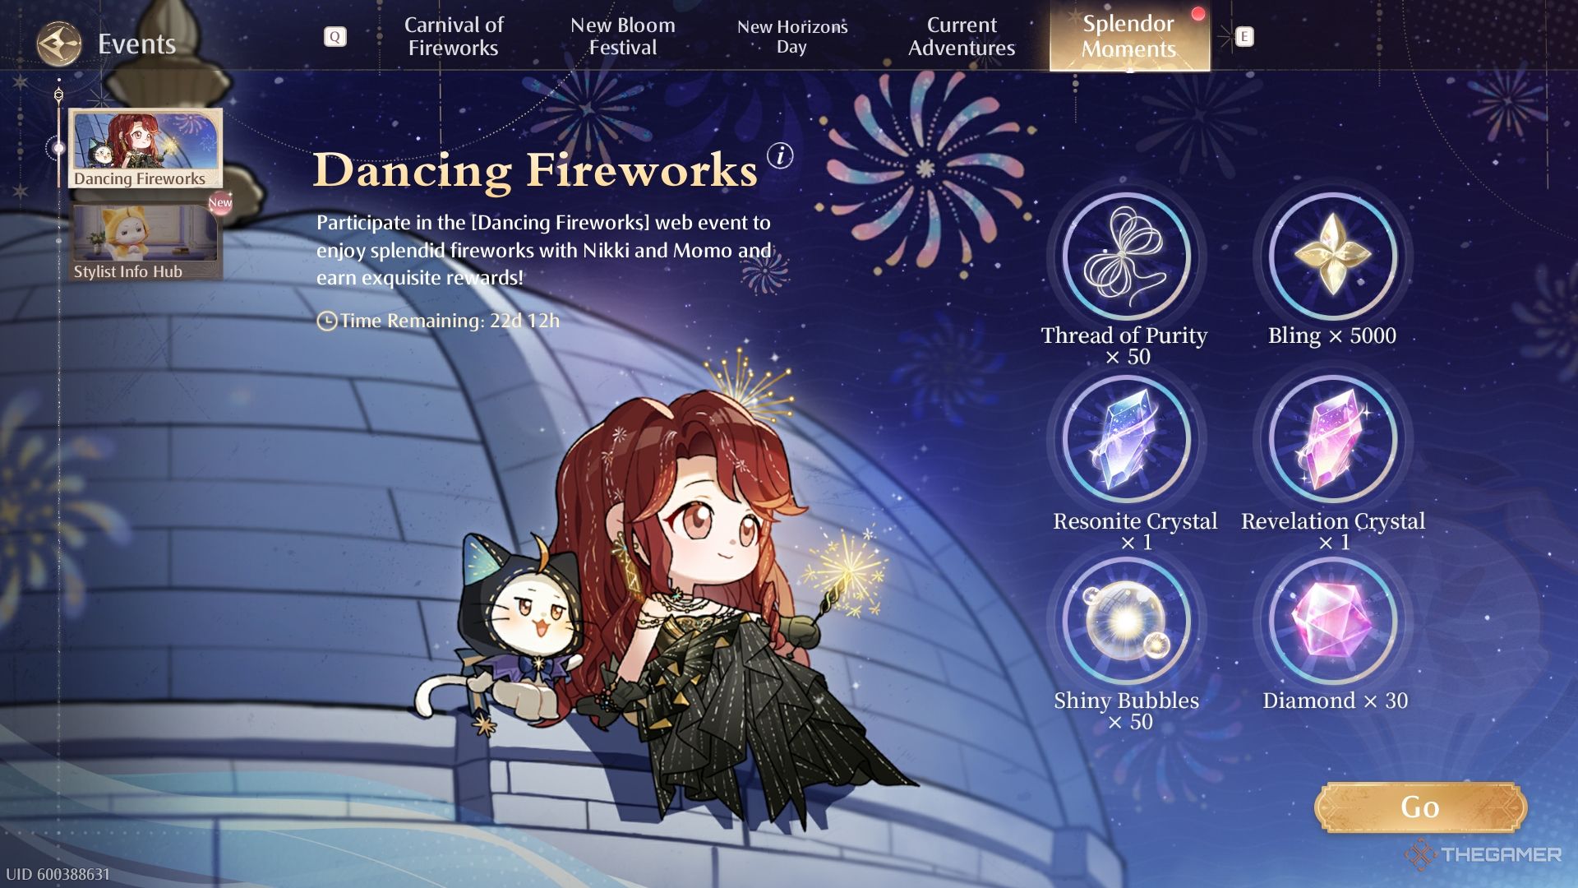Open the Dancing Fireworks info icon

[x=780, y=155]
